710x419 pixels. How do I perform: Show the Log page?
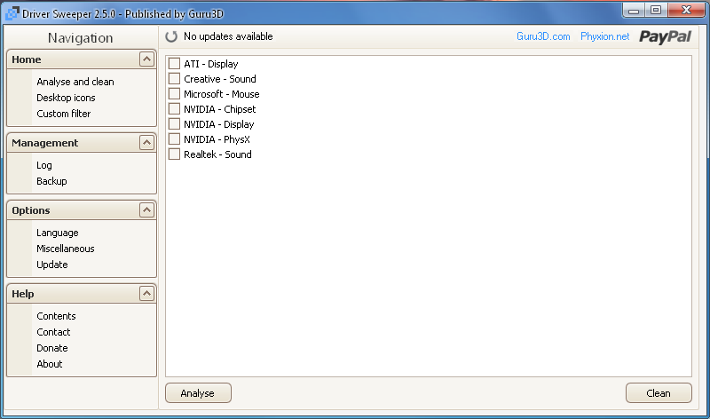(x=43, y=165)
